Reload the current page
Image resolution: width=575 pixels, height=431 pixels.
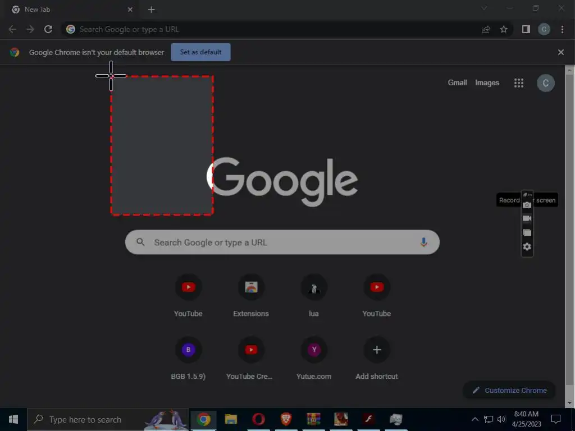click(x=48, y=29)
